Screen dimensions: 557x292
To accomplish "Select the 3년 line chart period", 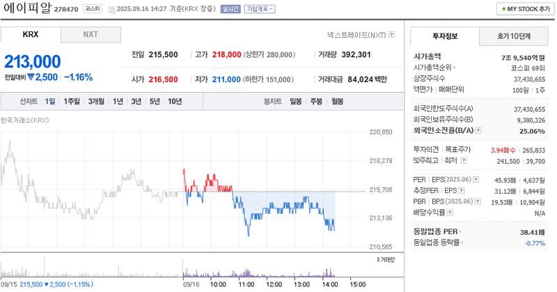I will click(x=136, y=102).
